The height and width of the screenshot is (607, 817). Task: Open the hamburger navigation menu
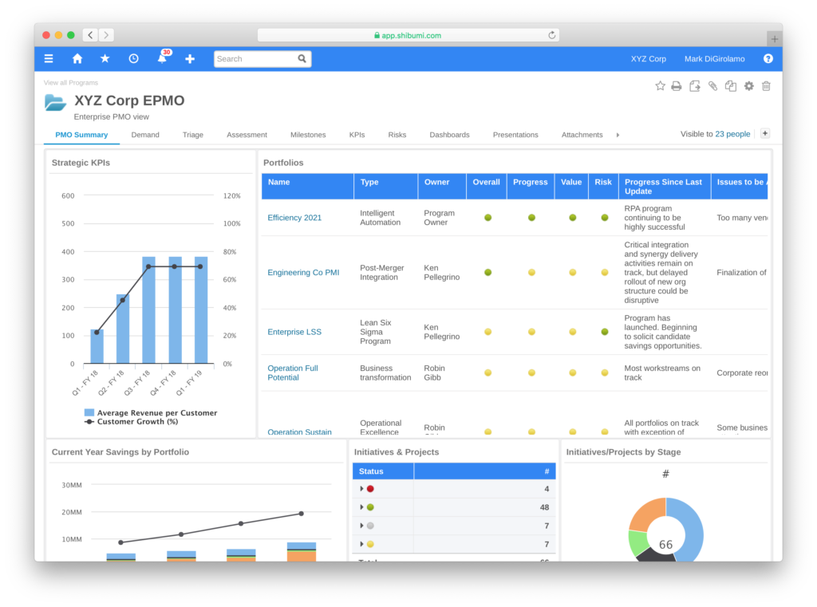point(49,59)
